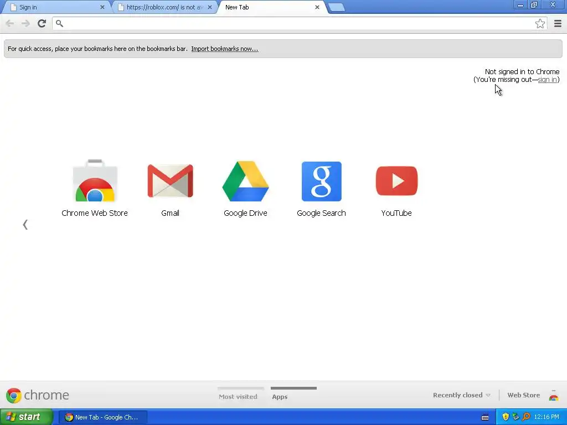
Task: Open the new tab button
Action: (x=337, y=7)
